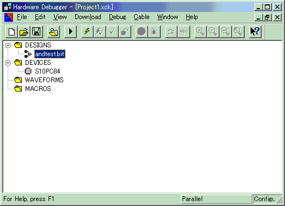Open the Debug menu
Screen dimensions: 285x206
coord(117,17)
